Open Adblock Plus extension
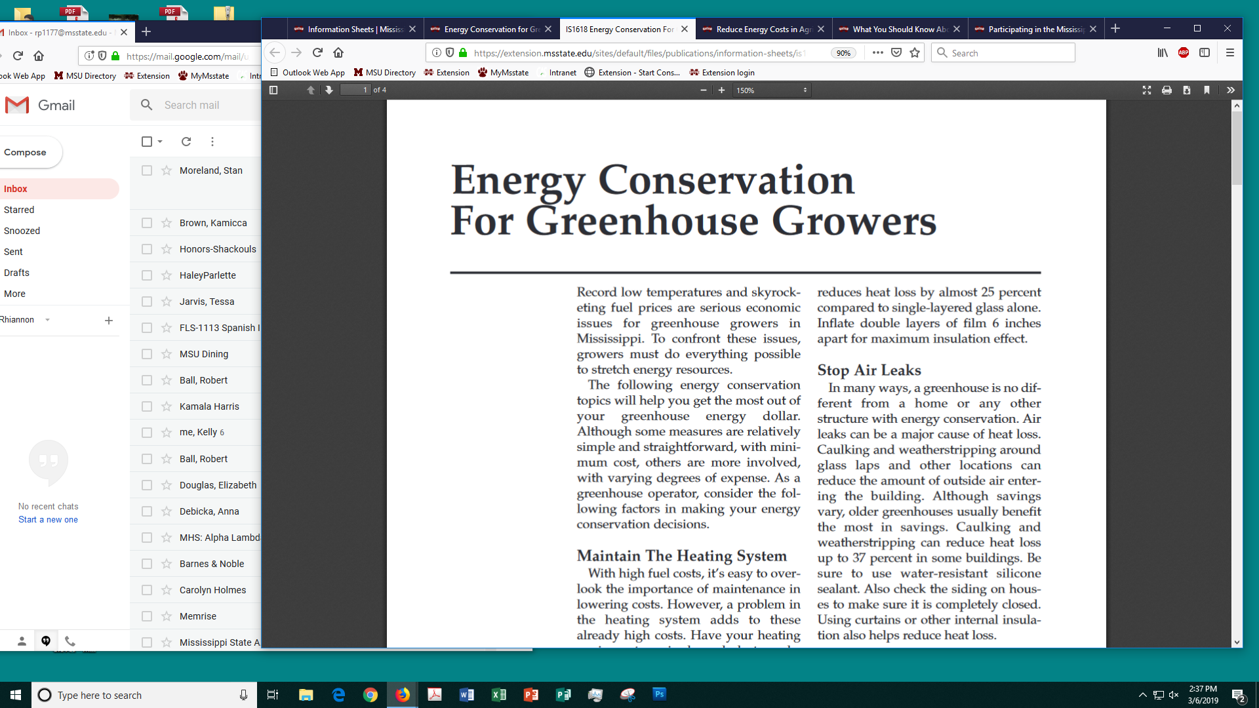1259x708 pixels. (x=1184, y=52)
